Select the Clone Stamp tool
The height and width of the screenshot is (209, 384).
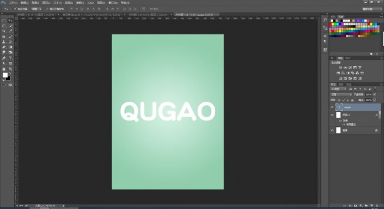(4, 42)
